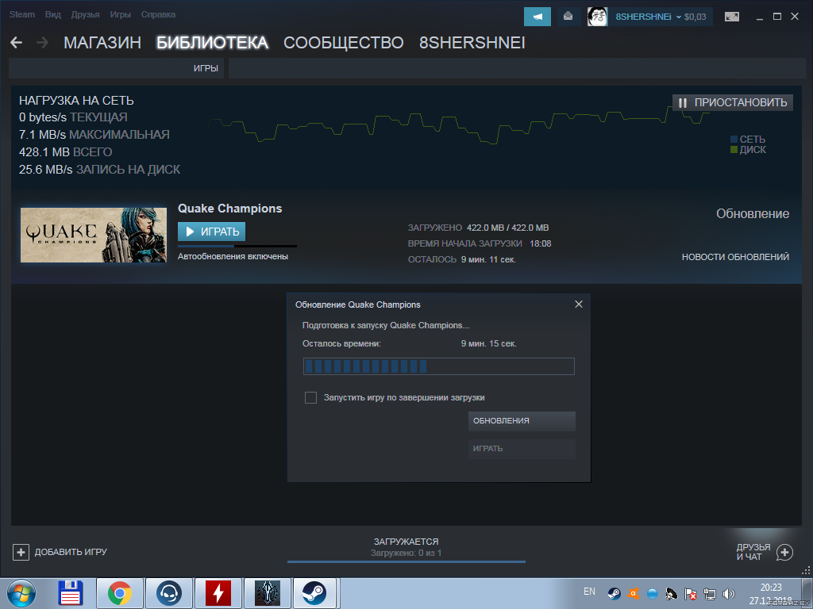Open Action Center flag tray icon
The width and height of the screenshot is (813, 609).
[x=690, y=593]
